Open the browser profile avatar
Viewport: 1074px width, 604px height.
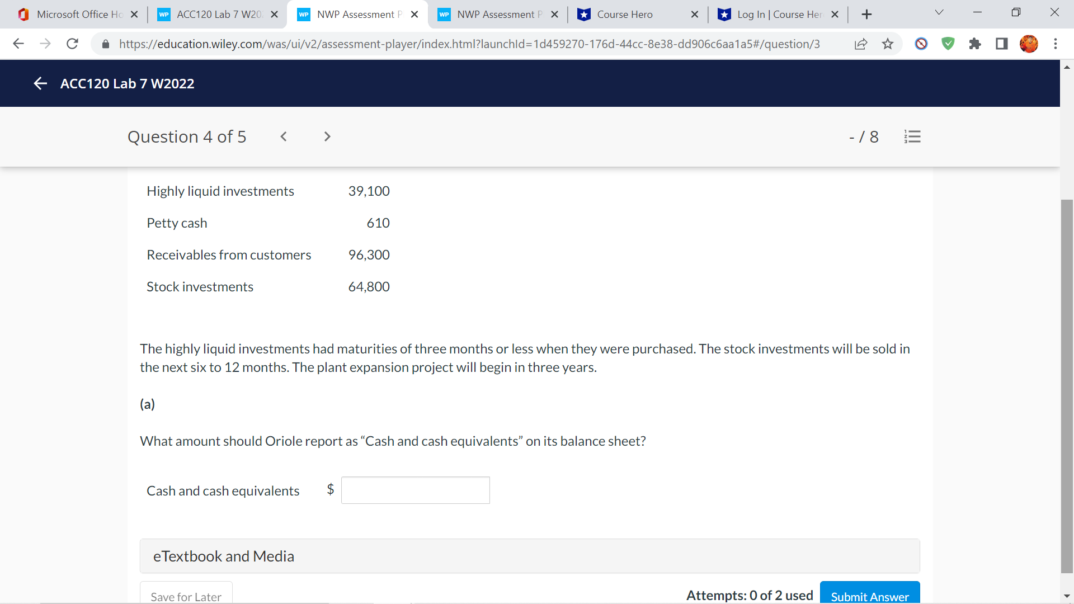tap(1029, 44)
